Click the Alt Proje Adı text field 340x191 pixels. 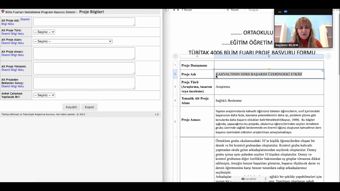(84, 22)
